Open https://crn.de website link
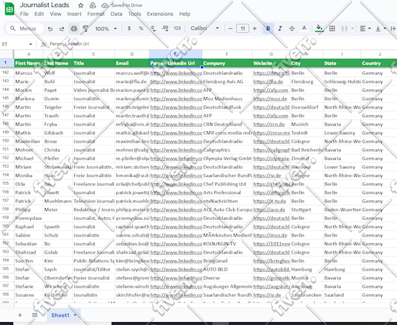This screenshot has width=397, height=325. tap(269, 125)
